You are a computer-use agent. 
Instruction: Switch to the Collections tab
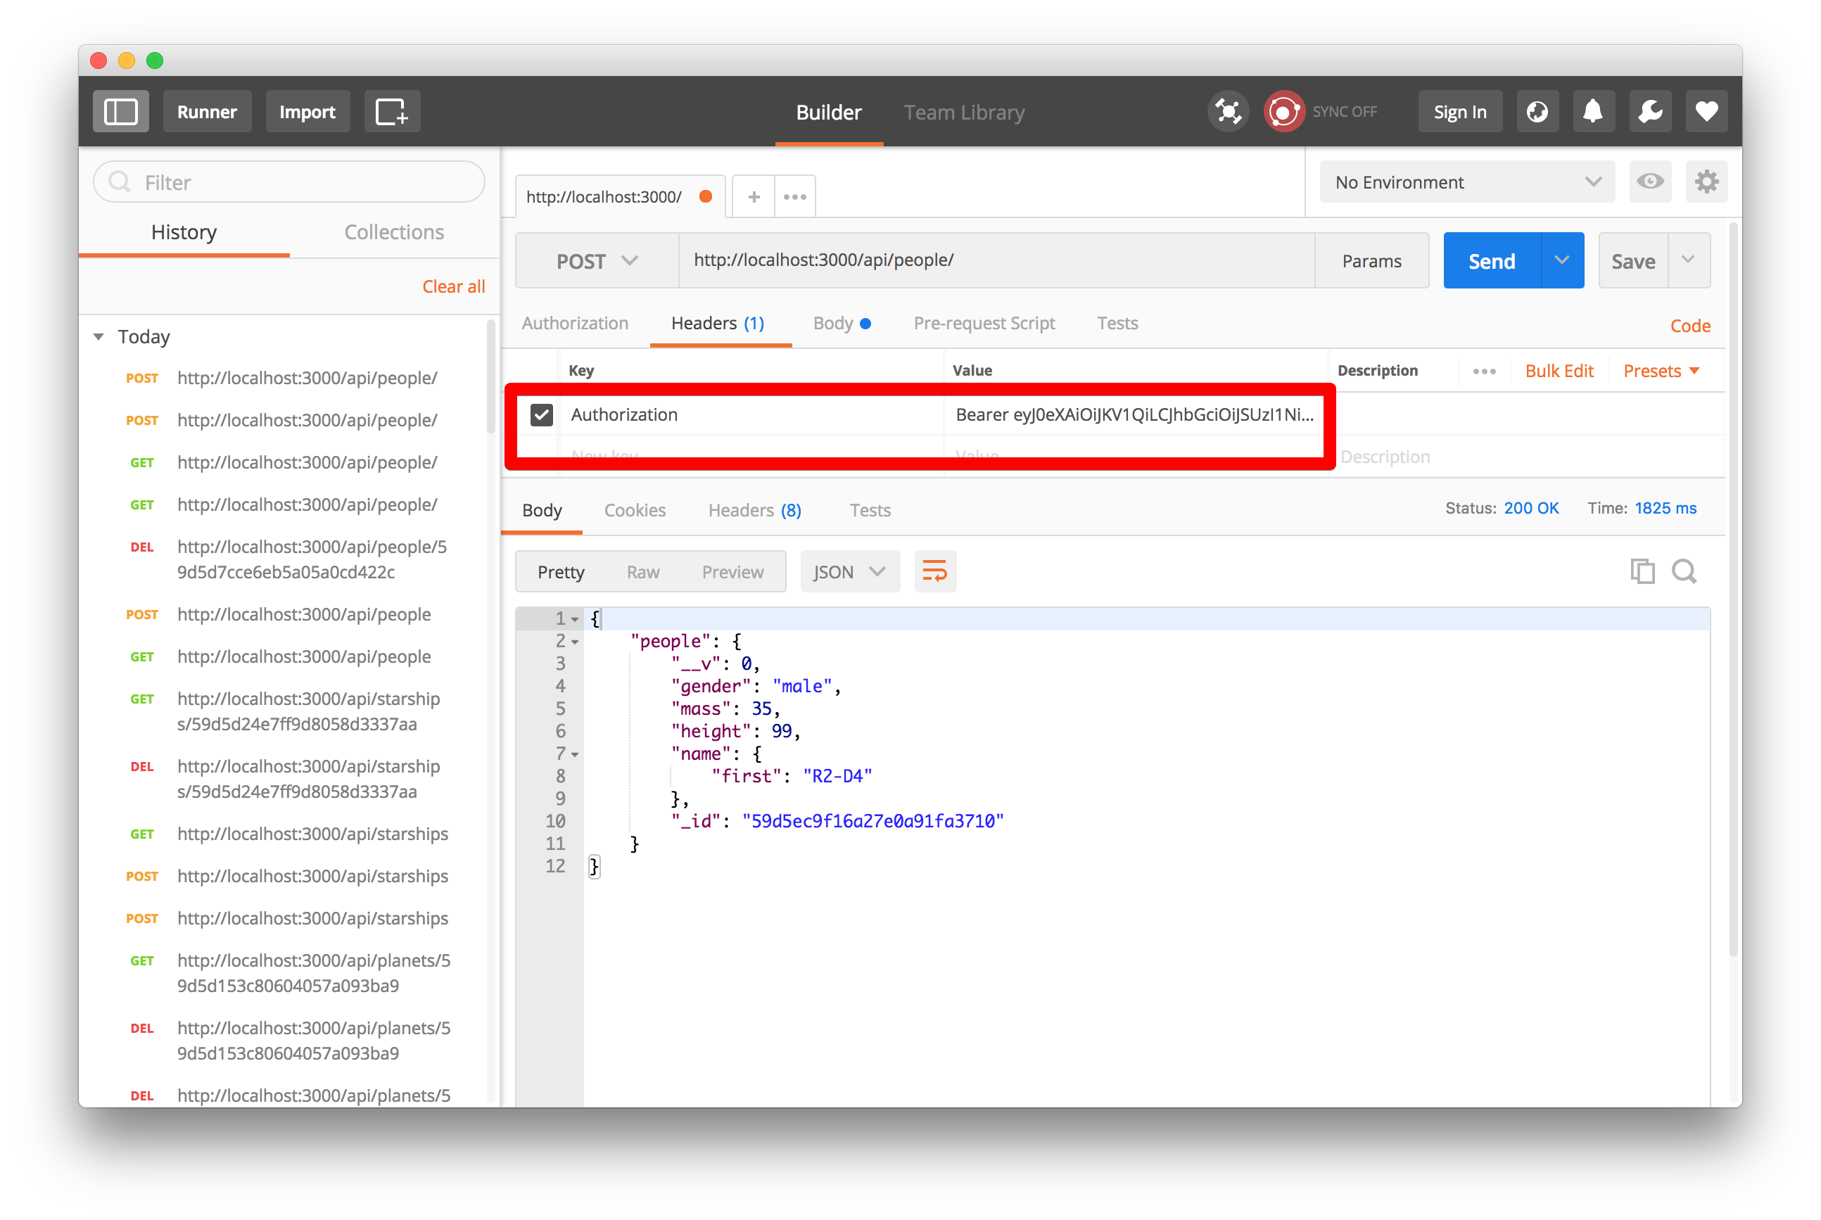[x=394, y=232]
